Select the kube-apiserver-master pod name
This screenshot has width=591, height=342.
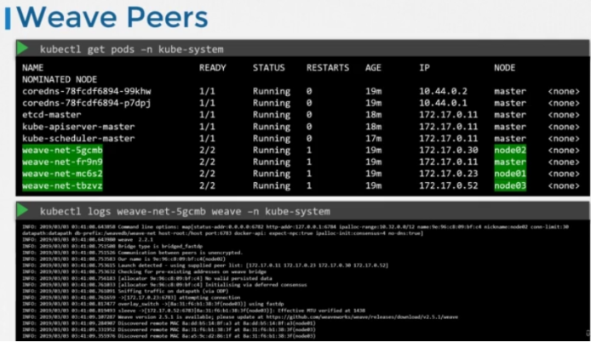pyautogui.click(x=78, y=127)
